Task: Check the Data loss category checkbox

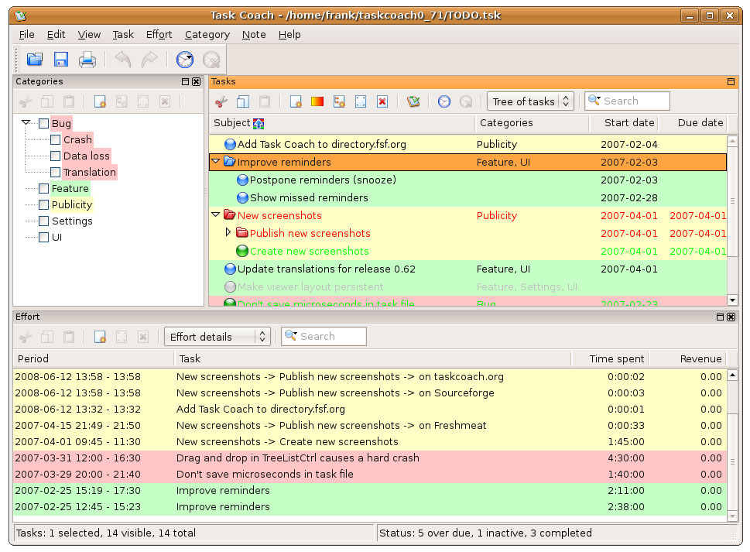Action: (x=56, y=156)
